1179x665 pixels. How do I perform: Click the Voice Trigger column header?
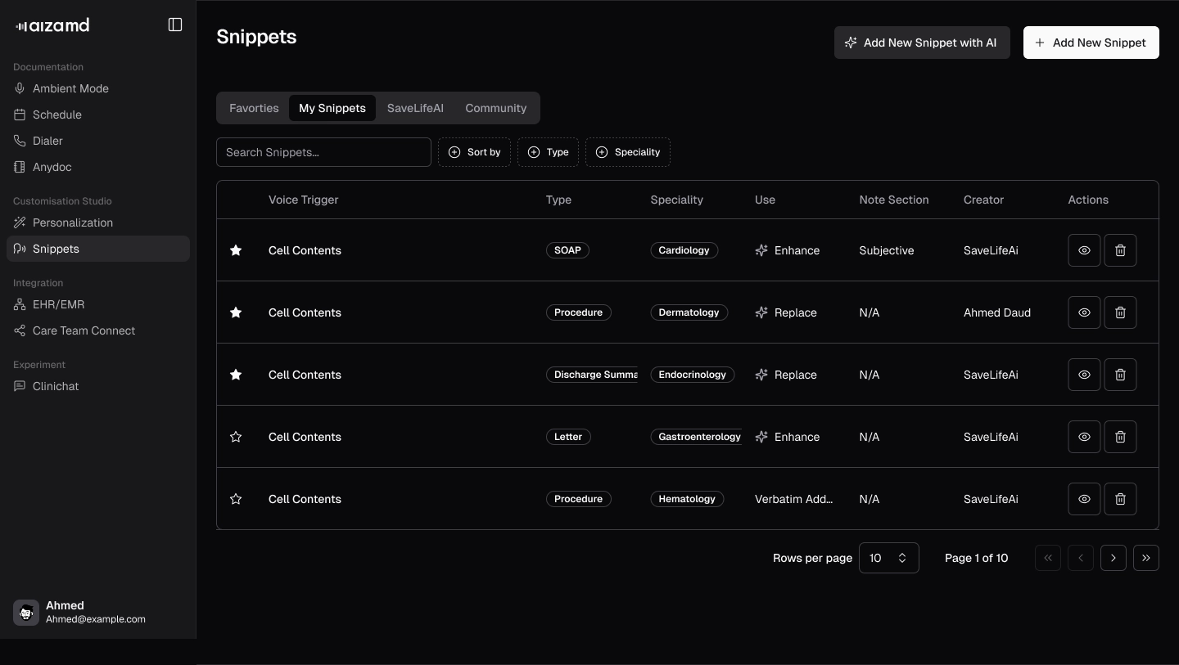[x=303, y=200]
